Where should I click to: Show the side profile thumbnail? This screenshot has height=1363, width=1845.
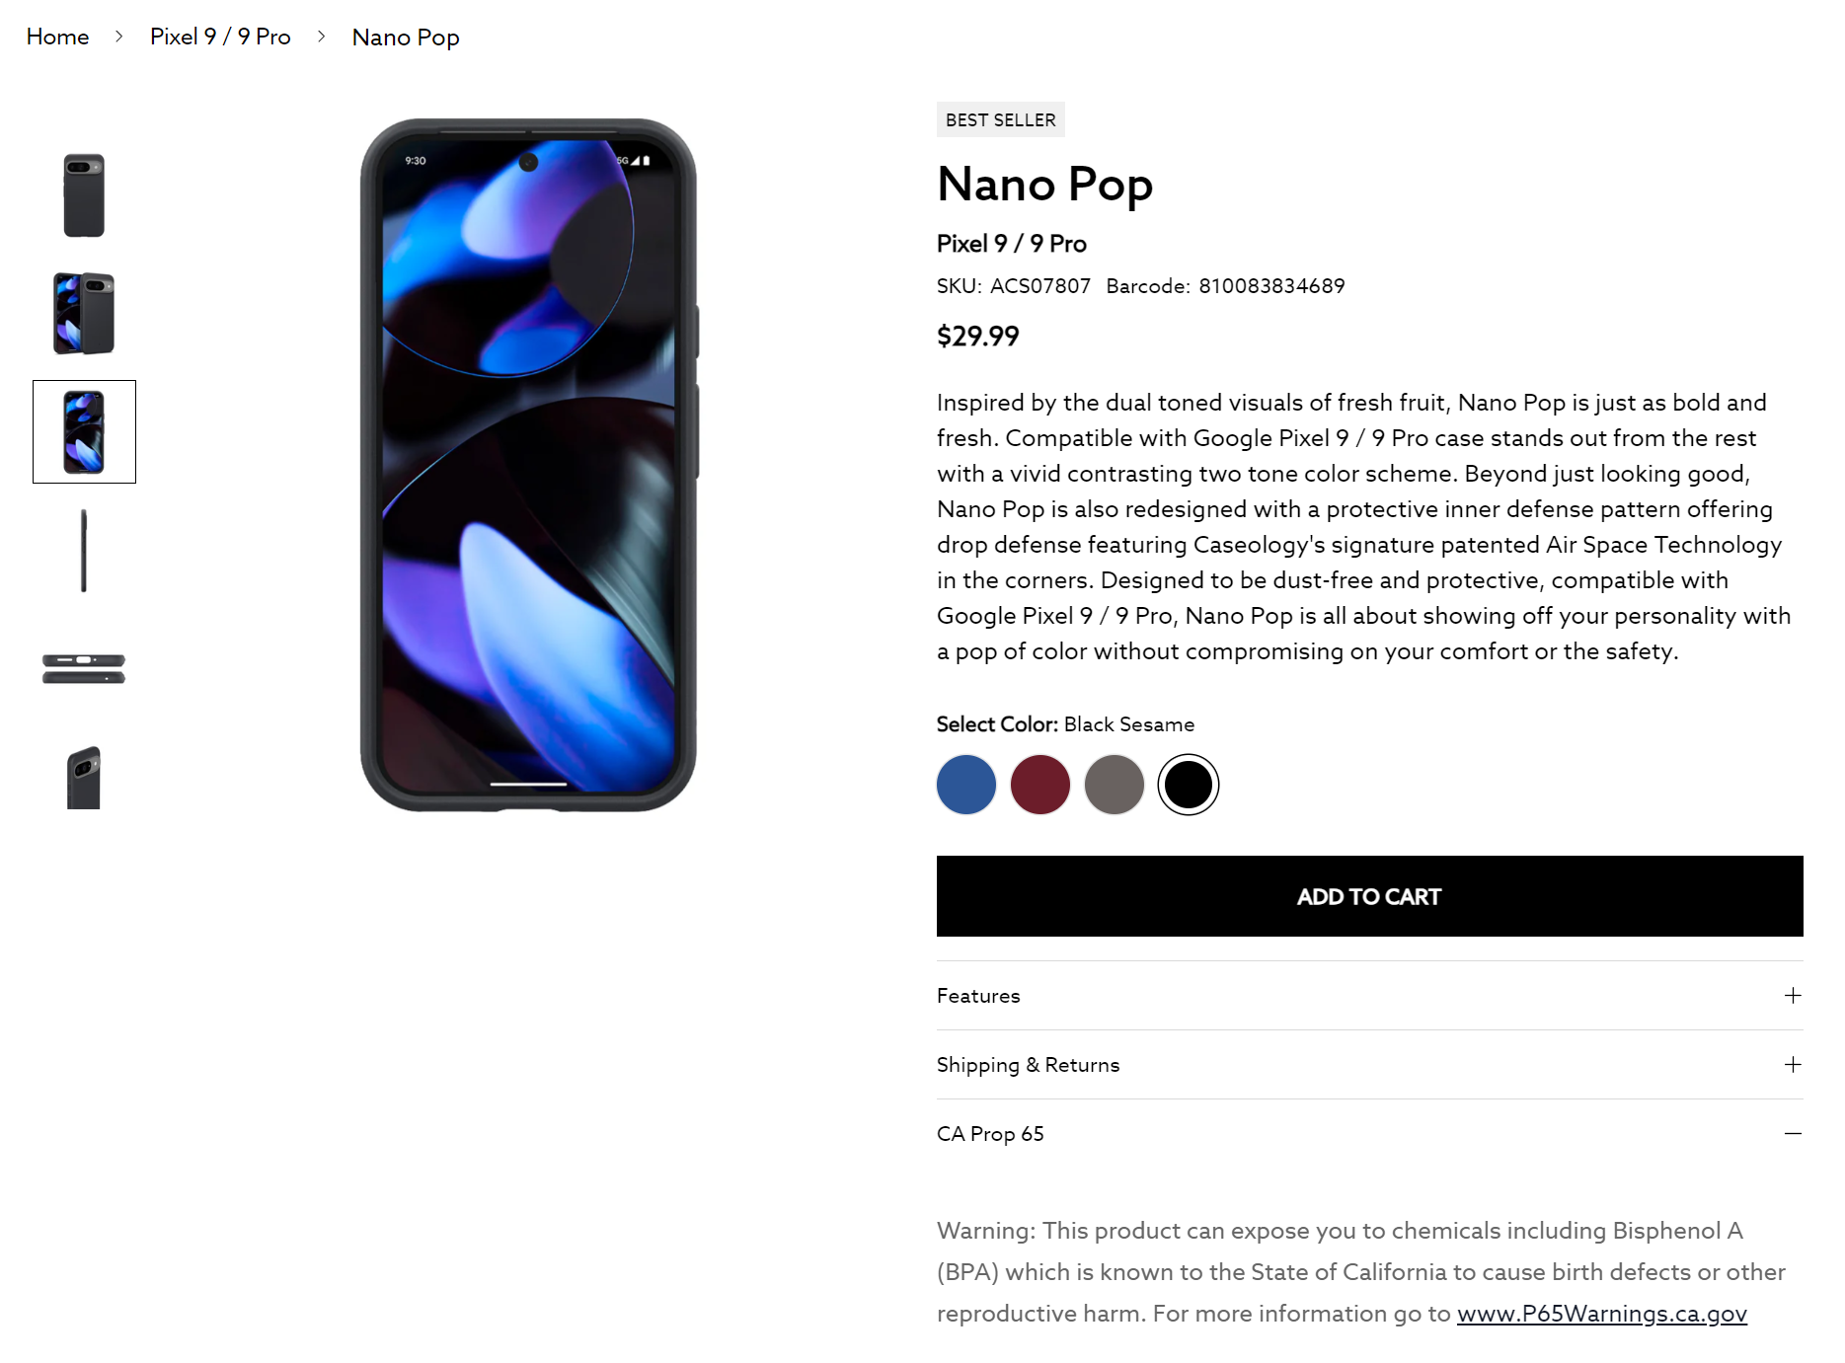click(84, 551)
